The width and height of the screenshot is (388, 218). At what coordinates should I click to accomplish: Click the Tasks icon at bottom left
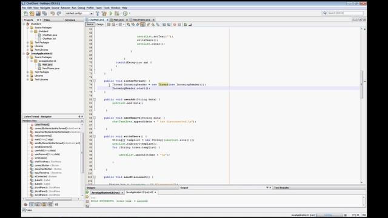point(24,210)
